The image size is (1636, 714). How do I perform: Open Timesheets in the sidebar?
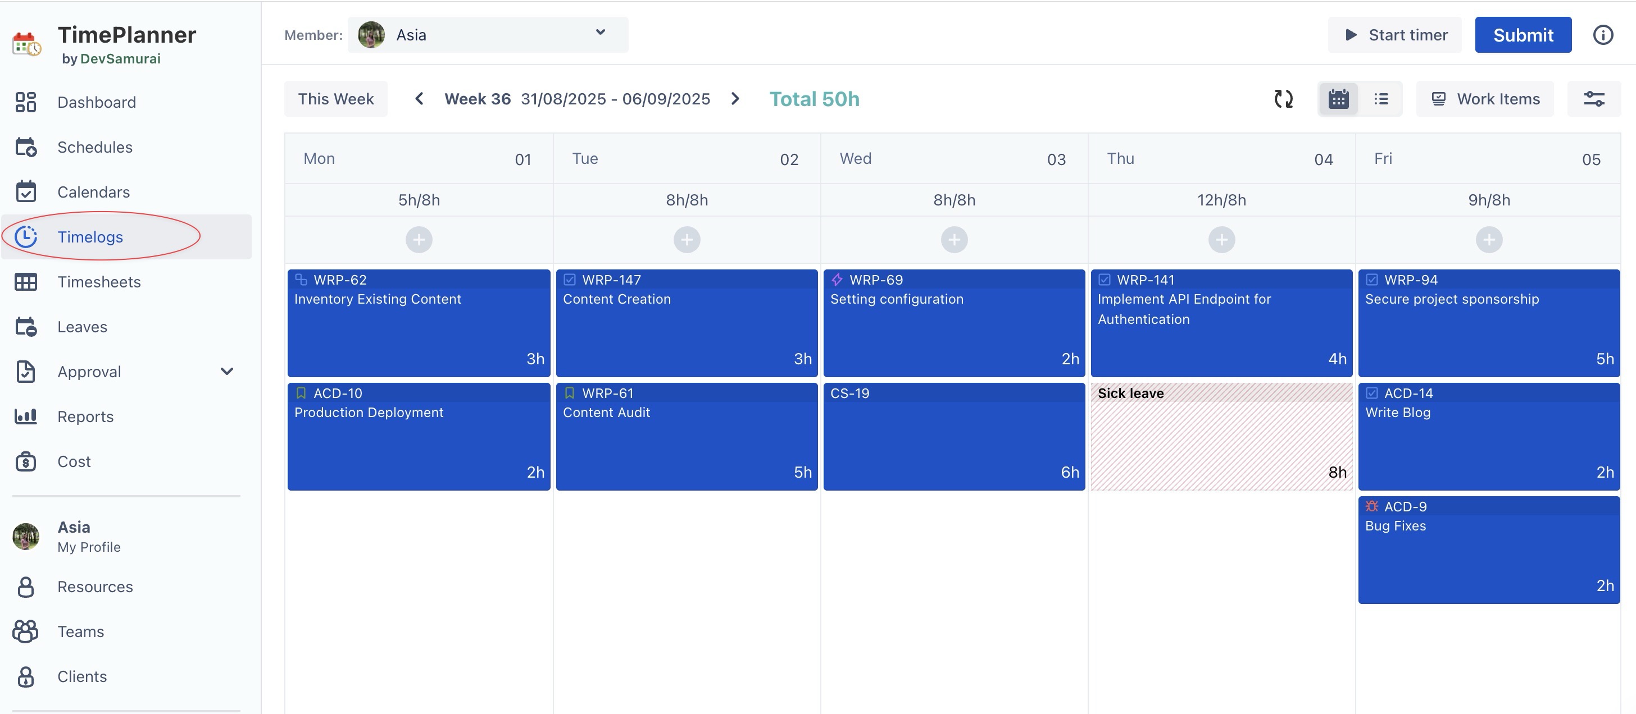pos(99,282)
